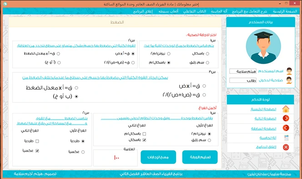This screenshot has height=179, width=302.
Task: Click the application icon in the title bar
Action: [5, 4]
